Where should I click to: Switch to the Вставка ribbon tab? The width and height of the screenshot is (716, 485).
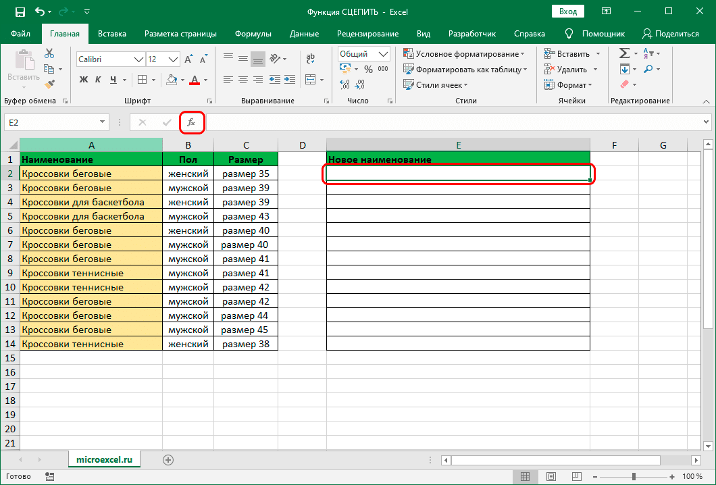pyautogui.click(x=112, y=33)
